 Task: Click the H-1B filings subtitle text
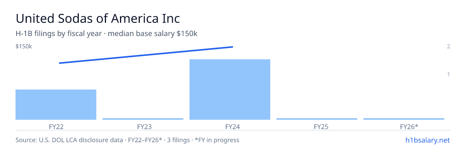click(x=106, y=34)
